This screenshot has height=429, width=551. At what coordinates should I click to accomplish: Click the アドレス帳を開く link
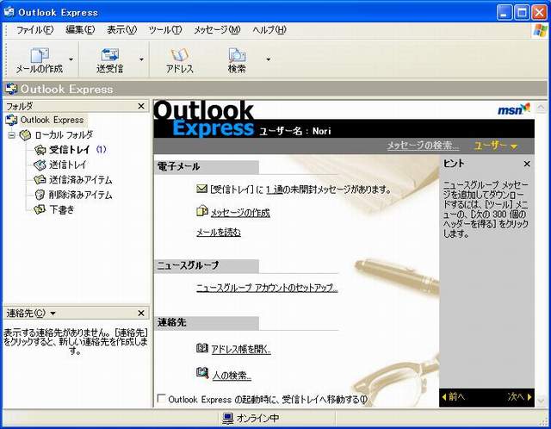(x=241, y=349)
